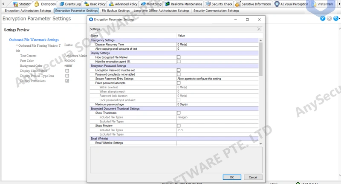This screenshot has height=184, width=341.
Task: Click the Watermark tab icon
Action: click(x=314, y=4)
